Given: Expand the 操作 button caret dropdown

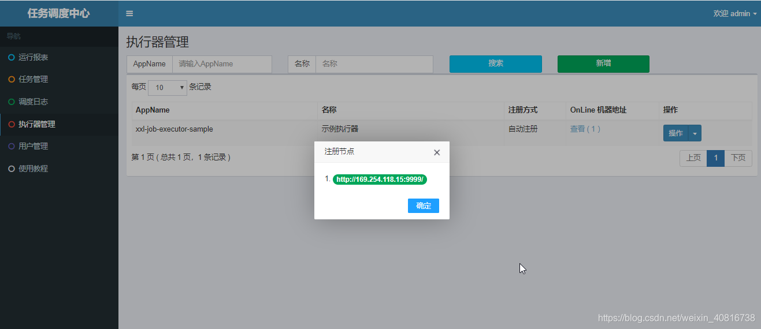Looking at the screenshot, I should (695, 133).
